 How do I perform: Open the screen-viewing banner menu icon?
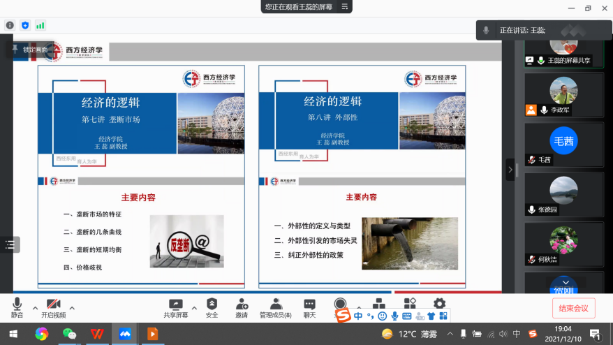pyautogui.click(x=344, y=7)
